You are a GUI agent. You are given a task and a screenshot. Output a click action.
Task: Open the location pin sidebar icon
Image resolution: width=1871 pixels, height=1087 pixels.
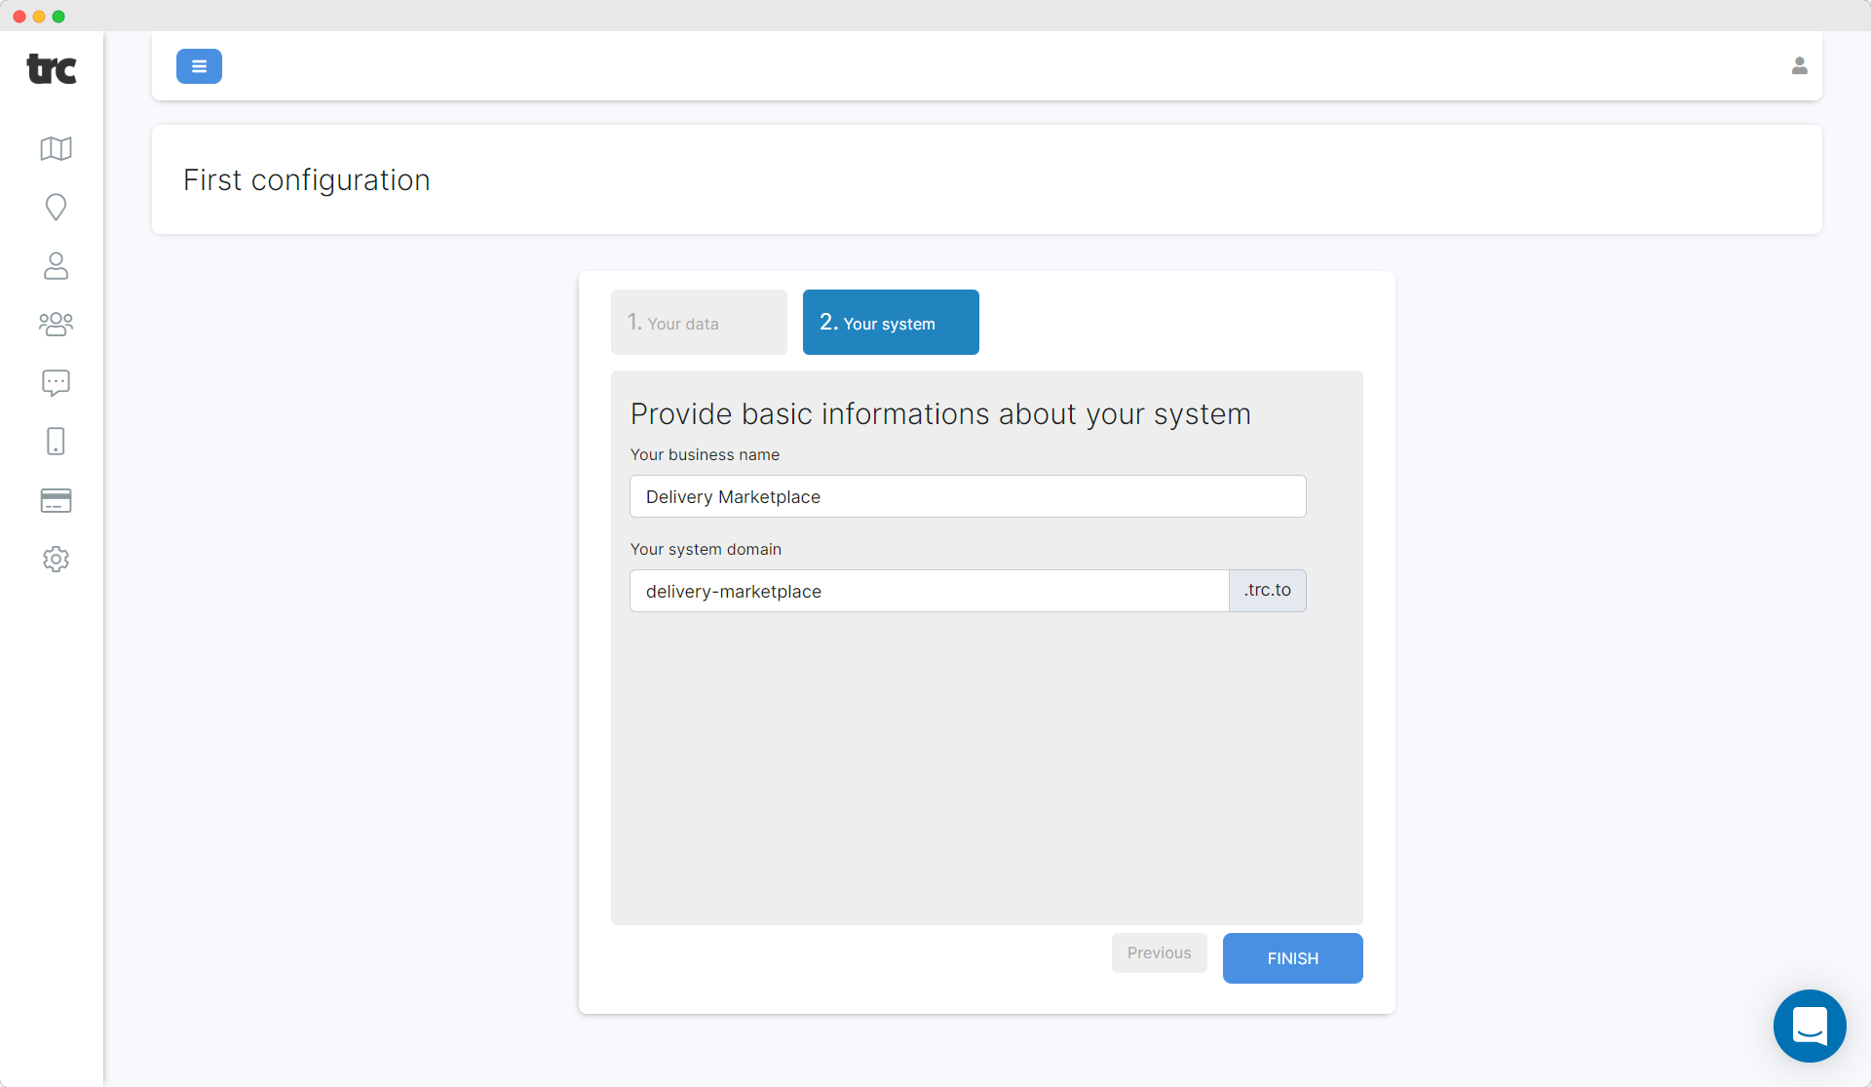[x=56, y=207]
